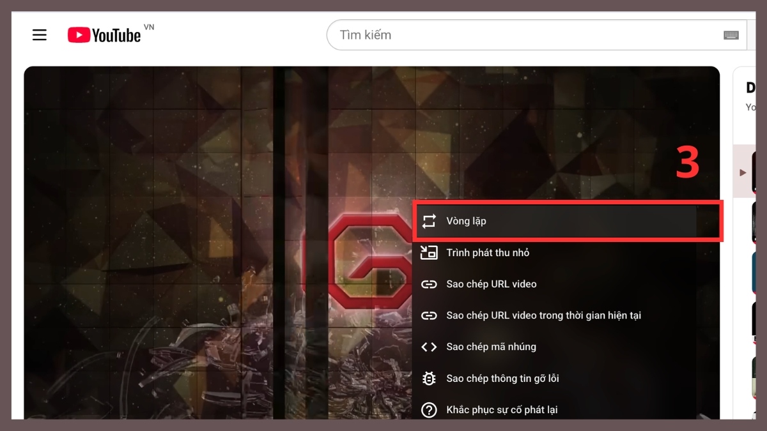The width and height of the screenshot is (767, 431).
Task: Click the miniplayer icon
Action: 429,253
